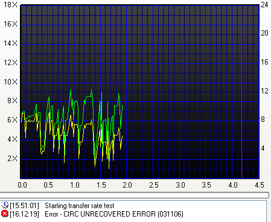Click the 0.0 label on horizontal axis
271x222 pixels.
coord(22,185)
